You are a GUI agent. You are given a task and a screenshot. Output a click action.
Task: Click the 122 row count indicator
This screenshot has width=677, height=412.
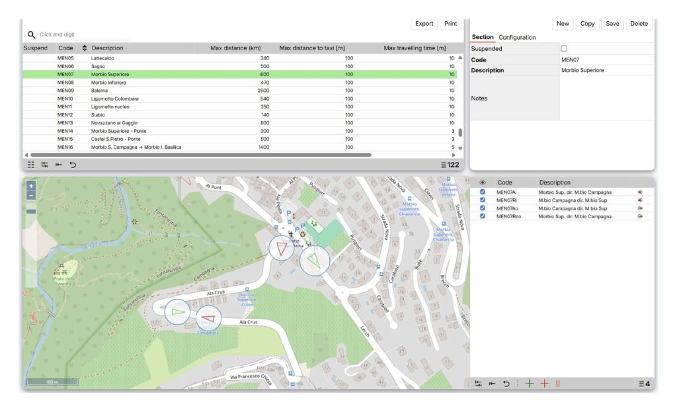(x=450, y=165)
